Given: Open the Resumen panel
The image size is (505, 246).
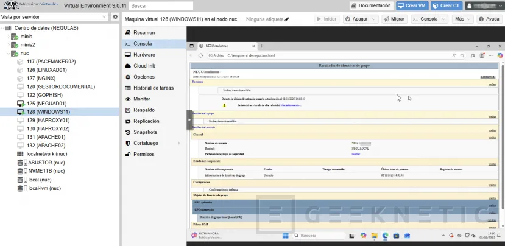Looking at the screenshot, I should pyautogui.click(x=144, y=32).
